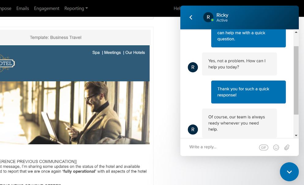
Task: Click Ricky's avatar beside "How can I help you today?"
Action: coord(193,67)
